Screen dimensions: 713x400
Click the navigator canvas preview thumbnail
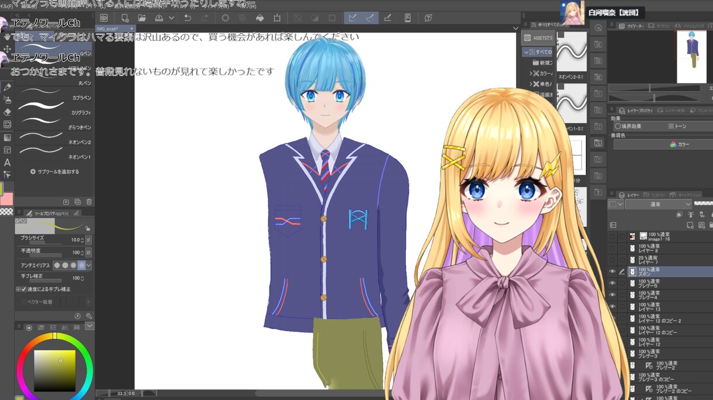click(691, 57)
